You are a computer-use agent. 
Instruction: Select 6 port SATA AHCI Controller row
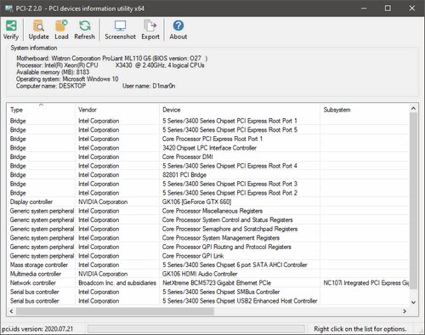(208, 265)
